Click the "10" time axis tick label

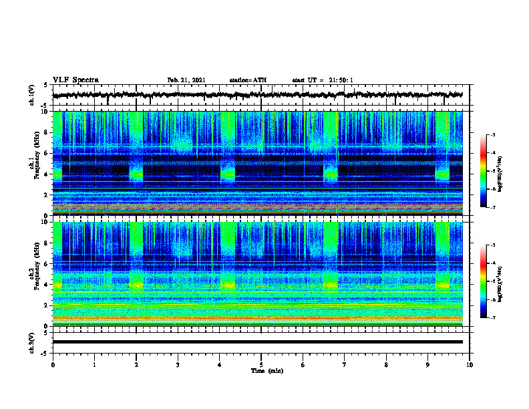coord(470,365)
